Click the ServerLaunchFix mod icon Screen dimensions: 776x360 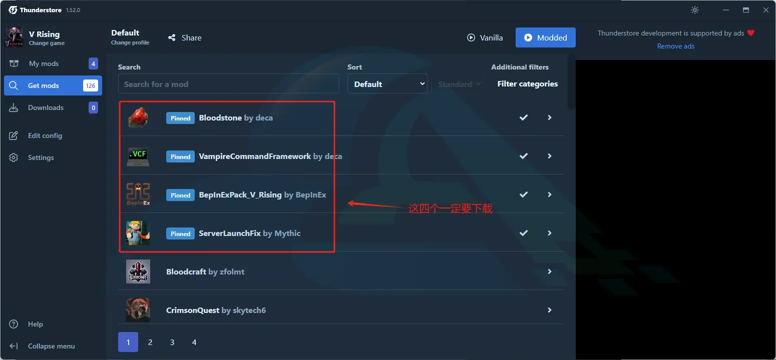[138, 233]
